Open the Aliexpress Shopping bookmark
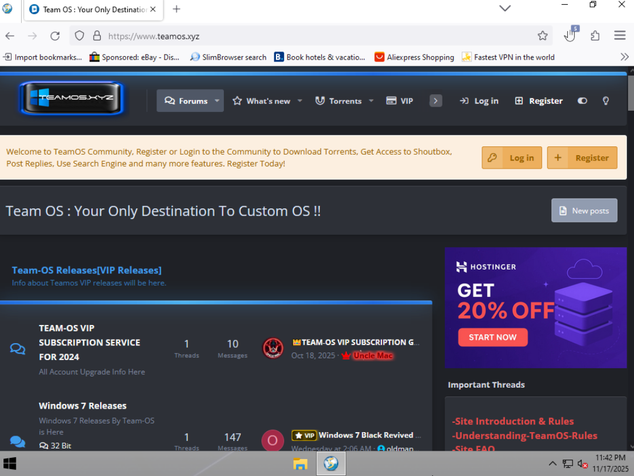Image resolution: width=634 pixels, height=476 pixels. (414, 57)
